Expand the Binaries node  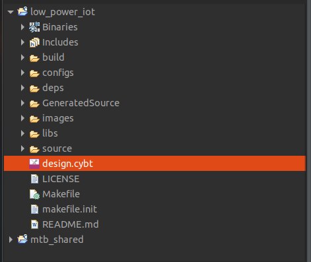click(22, 27)
